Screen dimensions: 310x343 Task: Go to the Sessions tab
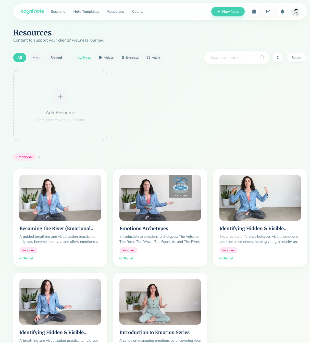(58, 11)
